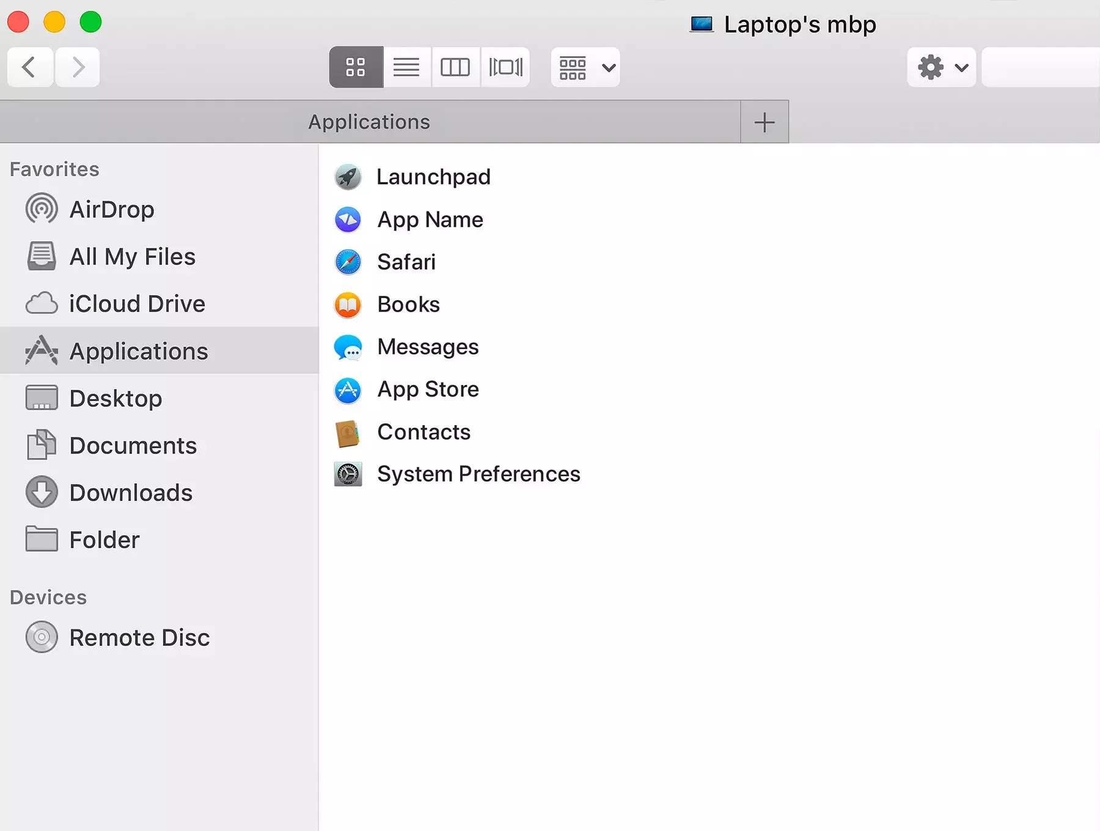Click the Desktop sidebar icon
The image size is (1100, 831).
42,398
